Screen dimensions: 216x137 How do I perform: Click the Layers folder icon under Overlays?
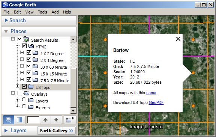(x=31, y=100)
